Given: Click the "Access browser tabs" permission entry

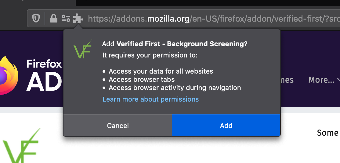Looking at the screenshot, I should pyautogui.click(x=142, y=80).
